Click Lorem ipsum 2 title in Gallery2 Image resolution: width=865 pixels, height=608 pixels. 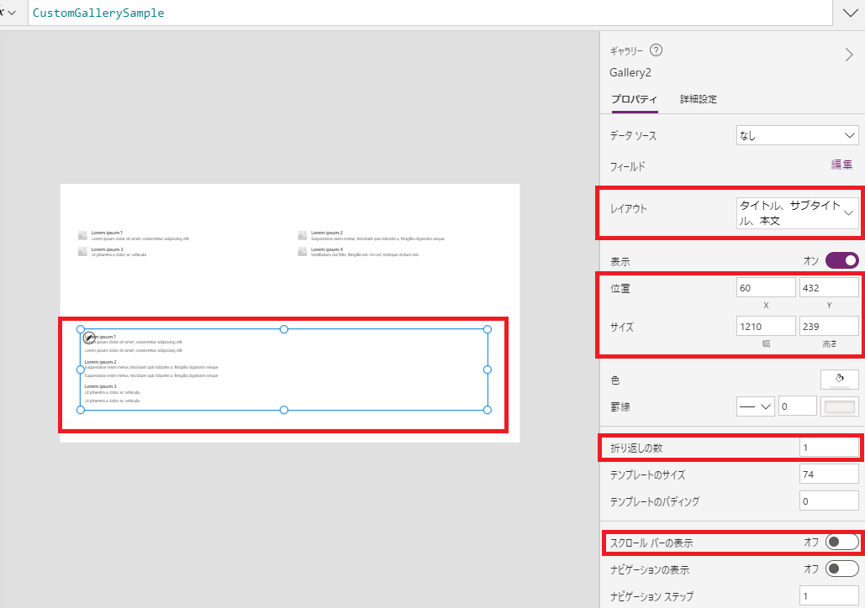pyautogui.click(x=100, y=362)
